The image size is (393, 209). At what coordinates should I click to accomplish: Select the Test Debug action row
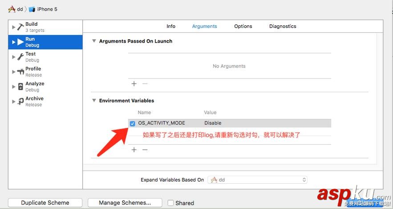[45, 57]
